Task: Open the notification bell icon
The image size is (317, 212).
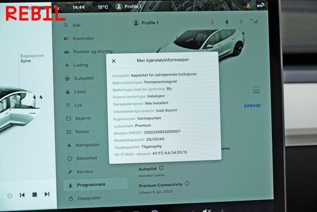Action: [x=227, y=22]
